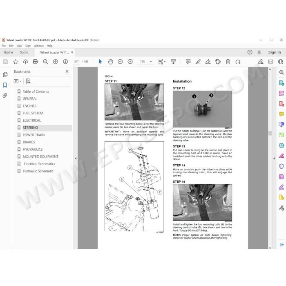
Task: Choose the Selection arrow tool
Action: [101, 62]
